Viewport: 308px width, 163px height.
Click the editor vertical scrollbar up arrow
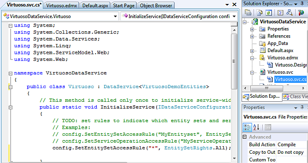pos(234,30)
